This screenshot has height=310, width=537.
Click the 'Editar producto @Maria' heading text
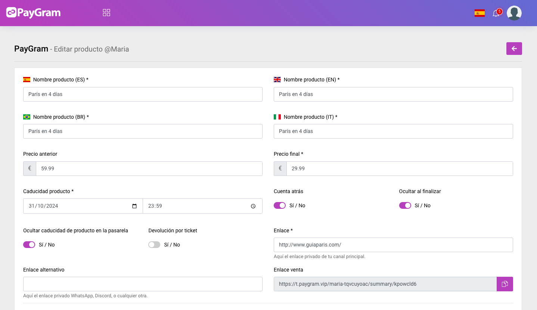coord(91,49)
